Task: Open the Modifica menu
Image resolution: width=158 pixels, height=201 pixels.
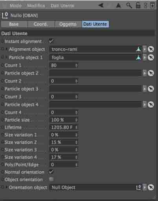Action: click(x=36, y=5)
